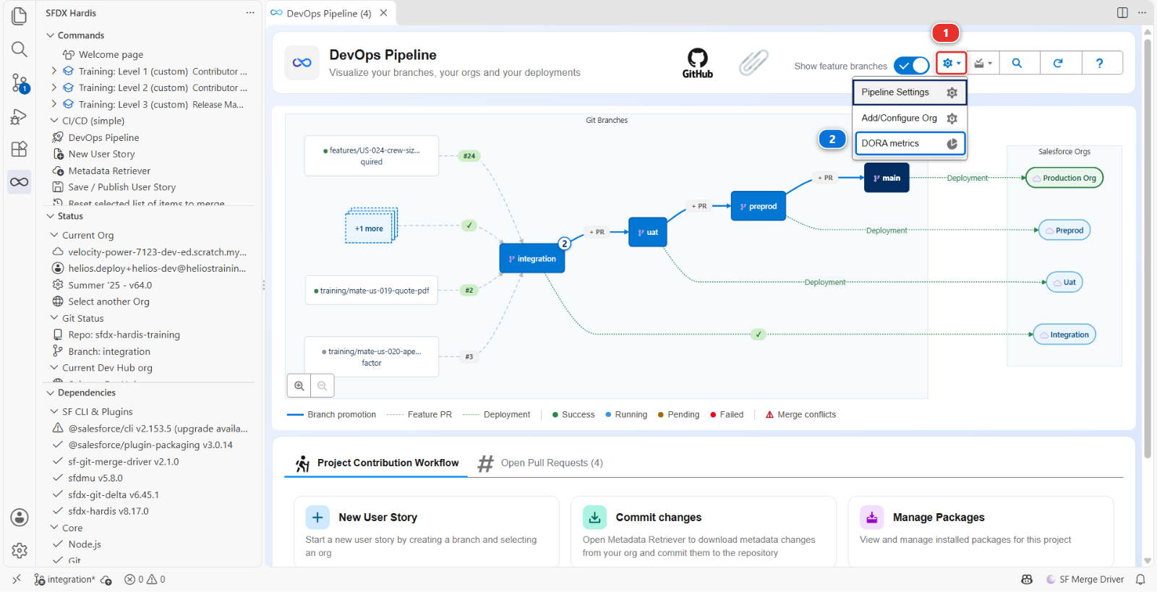Image resolution: width=1157 pixels, height=592 pixels.
Task: Switch to Open Pull Requests (4) tab
Action: pyautogui.click(x=540, y=463)
